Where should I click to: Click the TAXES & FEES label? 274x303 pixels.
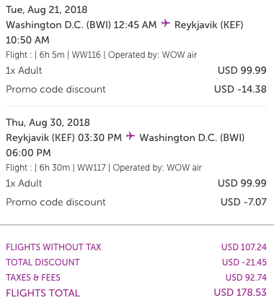pyautogui.click(x=33, y=278)
